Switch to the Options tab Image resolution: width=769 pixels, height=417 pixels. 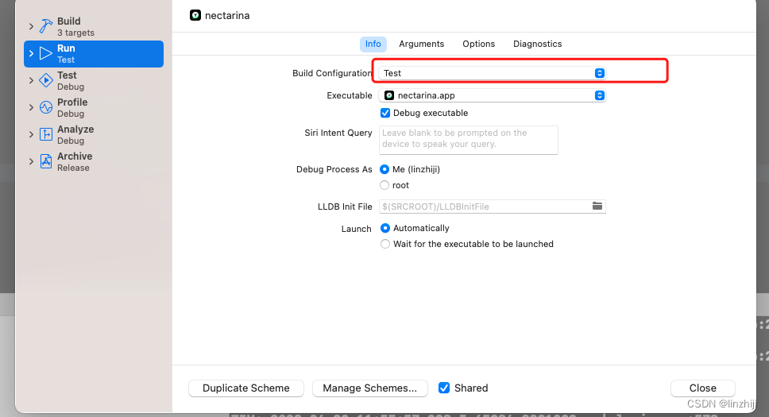click(479, 44)
